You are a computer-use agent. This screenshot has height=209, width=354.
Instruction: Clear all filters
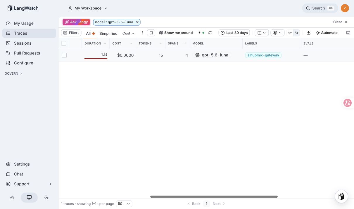340,22
